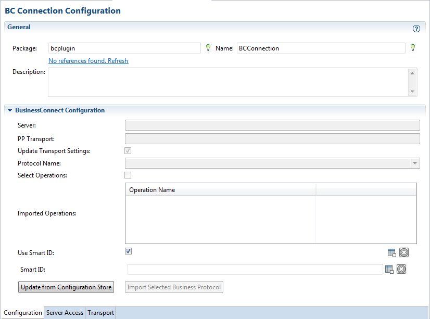Open the Protocol Name dropdown
Image resolution: width=430 pixels, height=319 pixels.
pyautogui.click(x=415, y=163)
